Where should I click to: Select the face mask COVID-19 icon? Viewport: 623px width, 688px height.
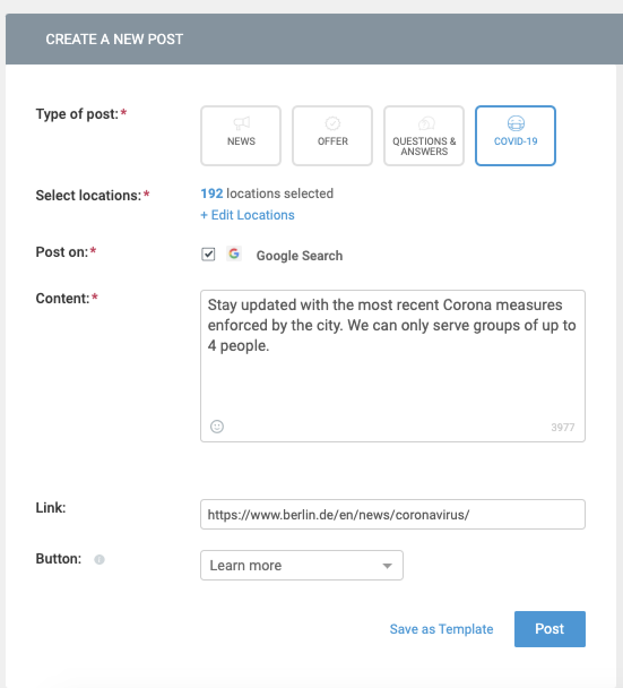pos(516,123)
